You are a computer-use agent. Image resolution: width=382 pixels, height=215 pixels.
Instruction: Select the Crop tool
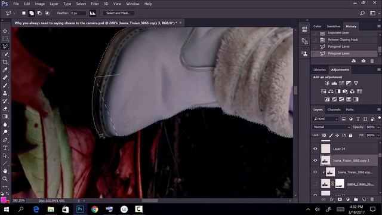(5, 62)
